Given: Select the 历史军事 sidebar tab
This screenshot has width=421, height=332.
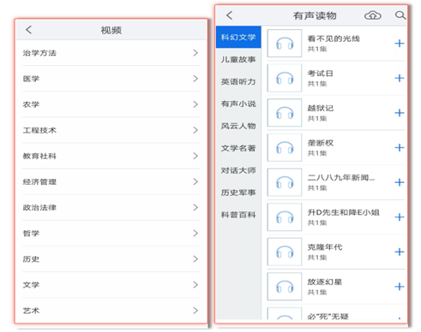Looking at the screenshot, I should coord(238,193).
